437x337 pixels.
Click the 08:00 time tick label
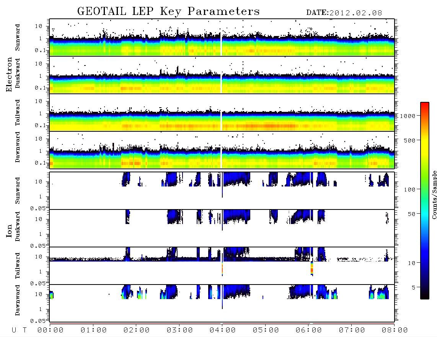click(395, 330)
